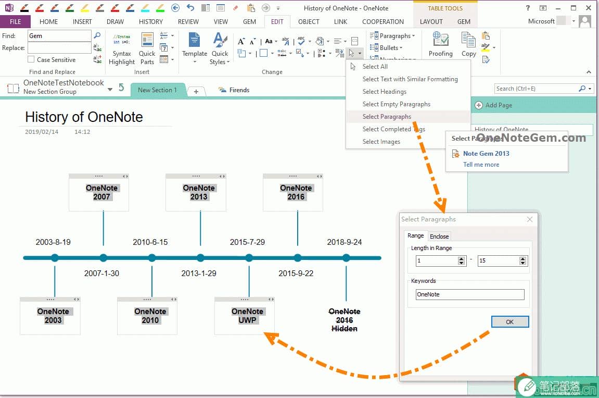
Task: Open Quick Parts
Action: click(x=147, y=49)
